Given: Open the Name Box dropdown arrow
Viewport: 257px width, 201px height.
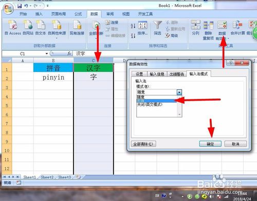Looking at the screenshot, I should (x=47, y=54).
